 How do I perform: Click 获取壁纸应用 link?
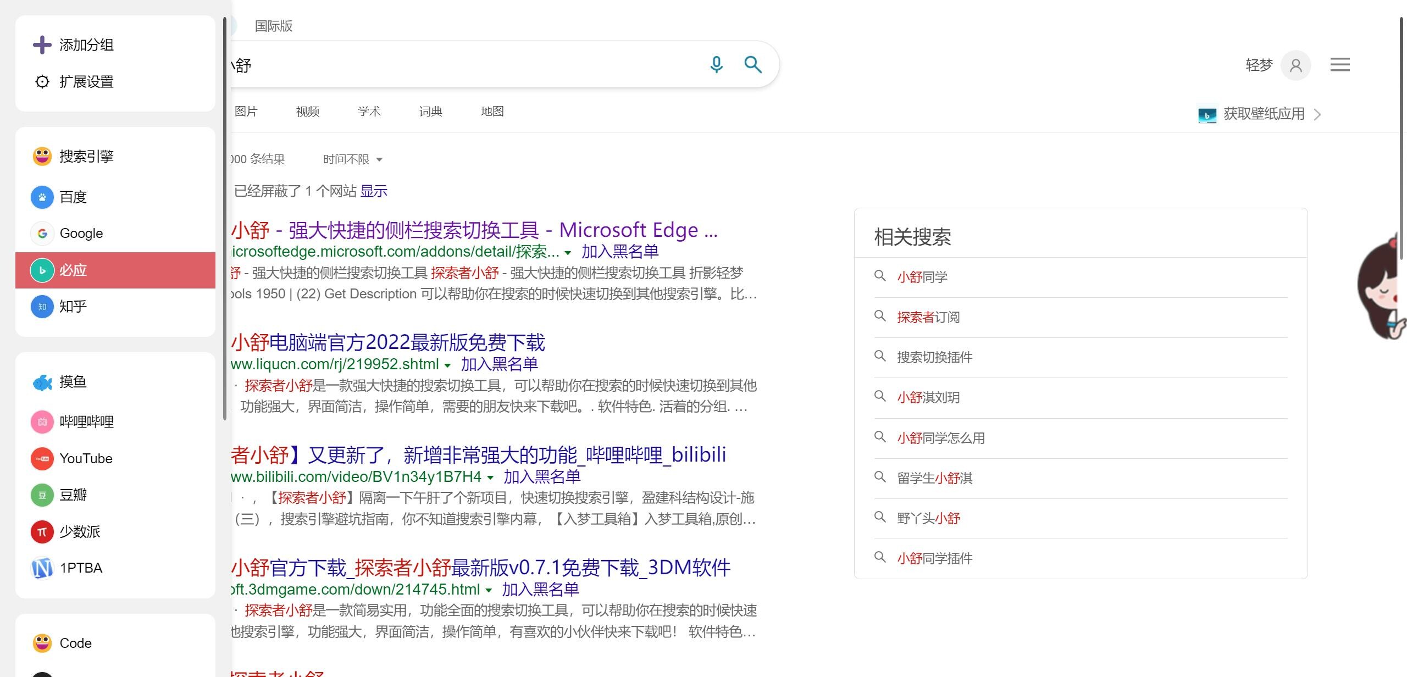1264,114
